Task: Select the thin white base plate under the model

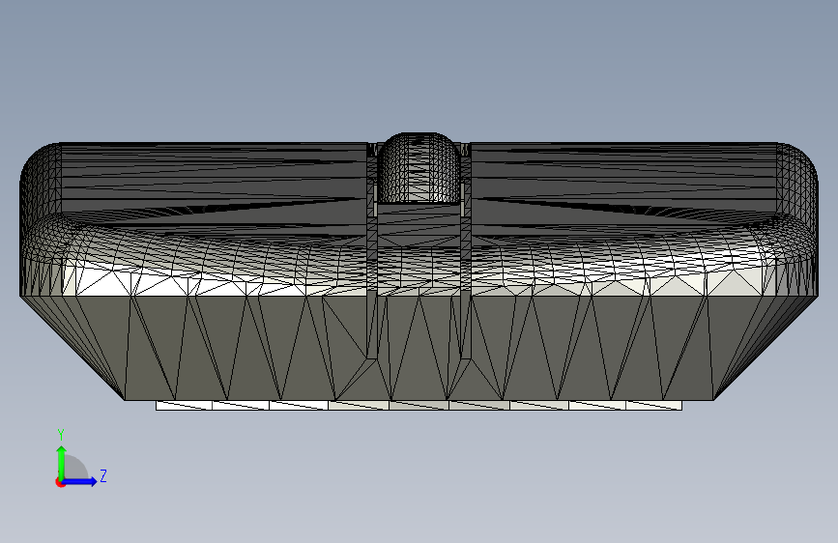Action: click(419, 405)
